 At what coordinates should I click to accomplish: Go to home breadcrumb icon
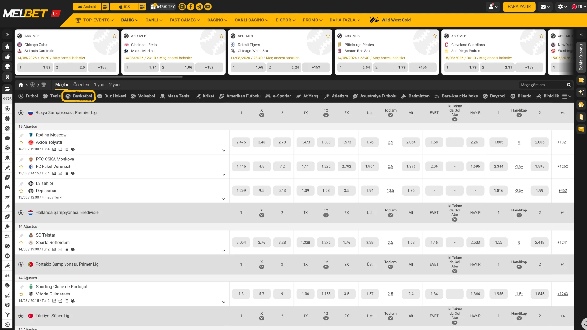[21, 85]
